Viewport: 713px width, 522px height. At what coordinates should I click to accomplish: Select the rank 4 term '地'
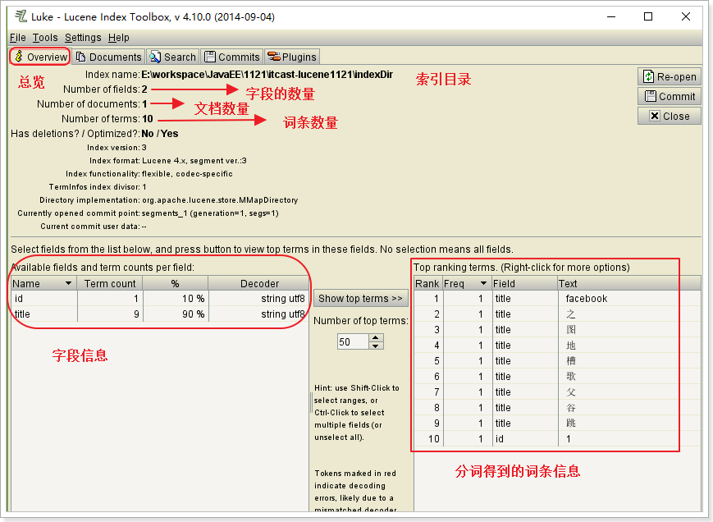557,345
